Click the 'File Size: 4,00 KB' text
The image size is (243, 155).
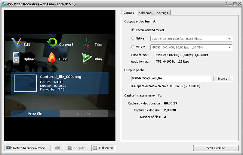coord(52,82)
